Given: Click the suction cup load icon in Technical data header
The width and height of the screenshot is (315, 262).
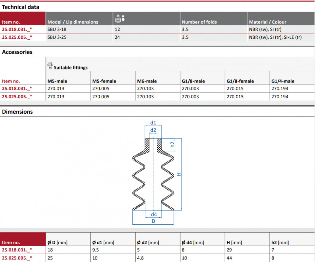Looking at the screenshot, I should (120, 18).
